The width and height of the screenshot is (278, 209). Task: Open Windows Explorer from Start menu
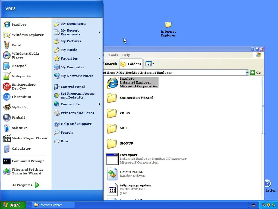(26, 35)
